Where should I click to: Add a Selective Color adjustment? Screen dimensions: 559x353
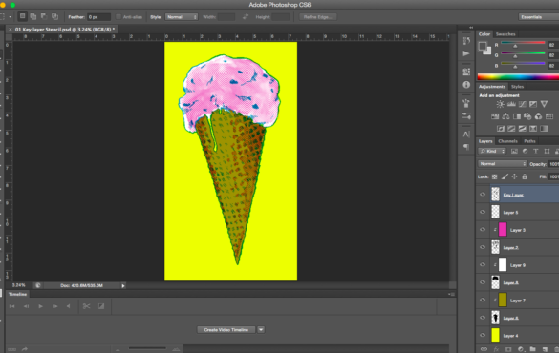pyautogui.click(x=533, y=129)
